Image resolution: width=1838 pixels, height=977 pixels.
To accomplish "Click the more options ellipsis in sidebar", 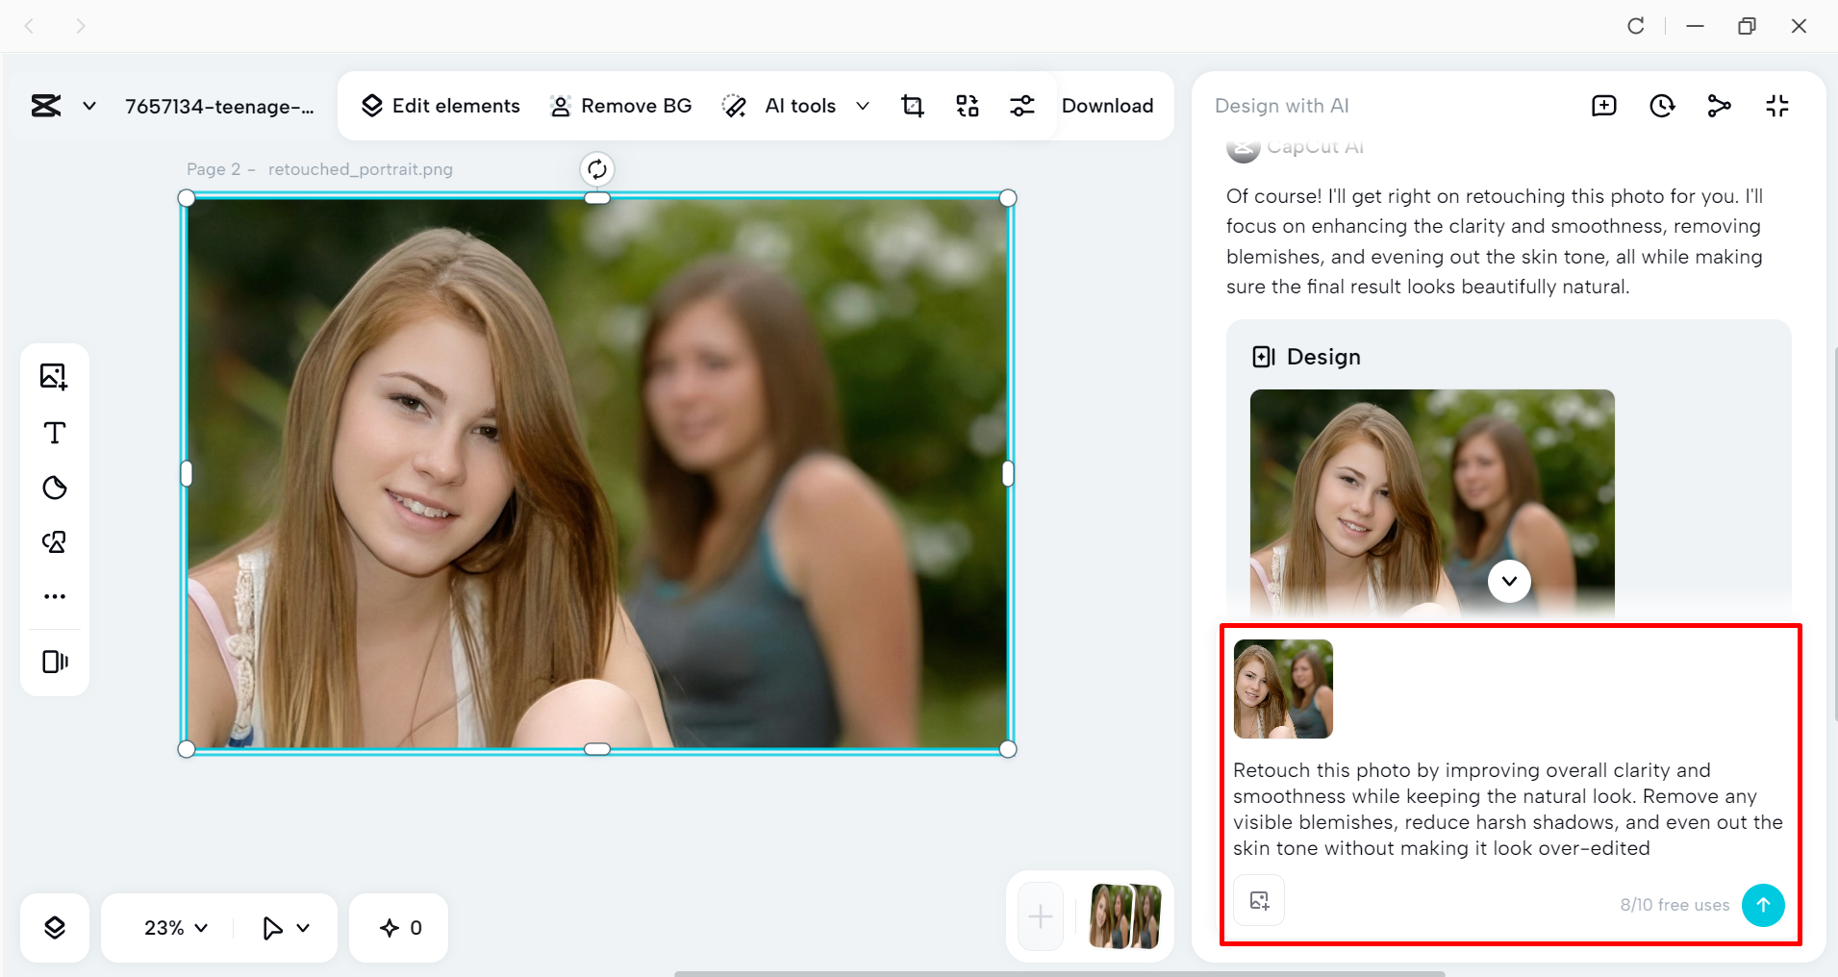I will pos(55,595).
